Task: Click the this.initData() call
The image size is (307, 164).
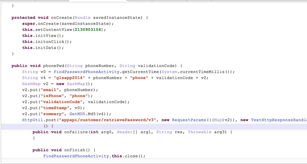Action: pos(40,48)
